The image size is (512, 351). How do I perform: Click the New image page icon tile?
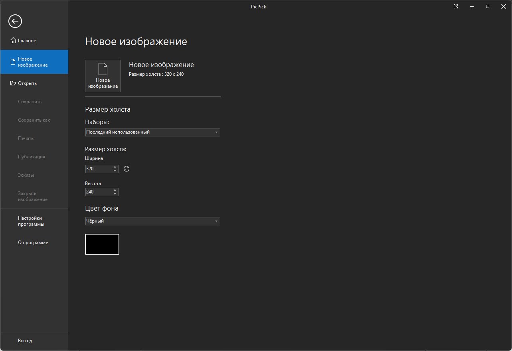(103, 76)
